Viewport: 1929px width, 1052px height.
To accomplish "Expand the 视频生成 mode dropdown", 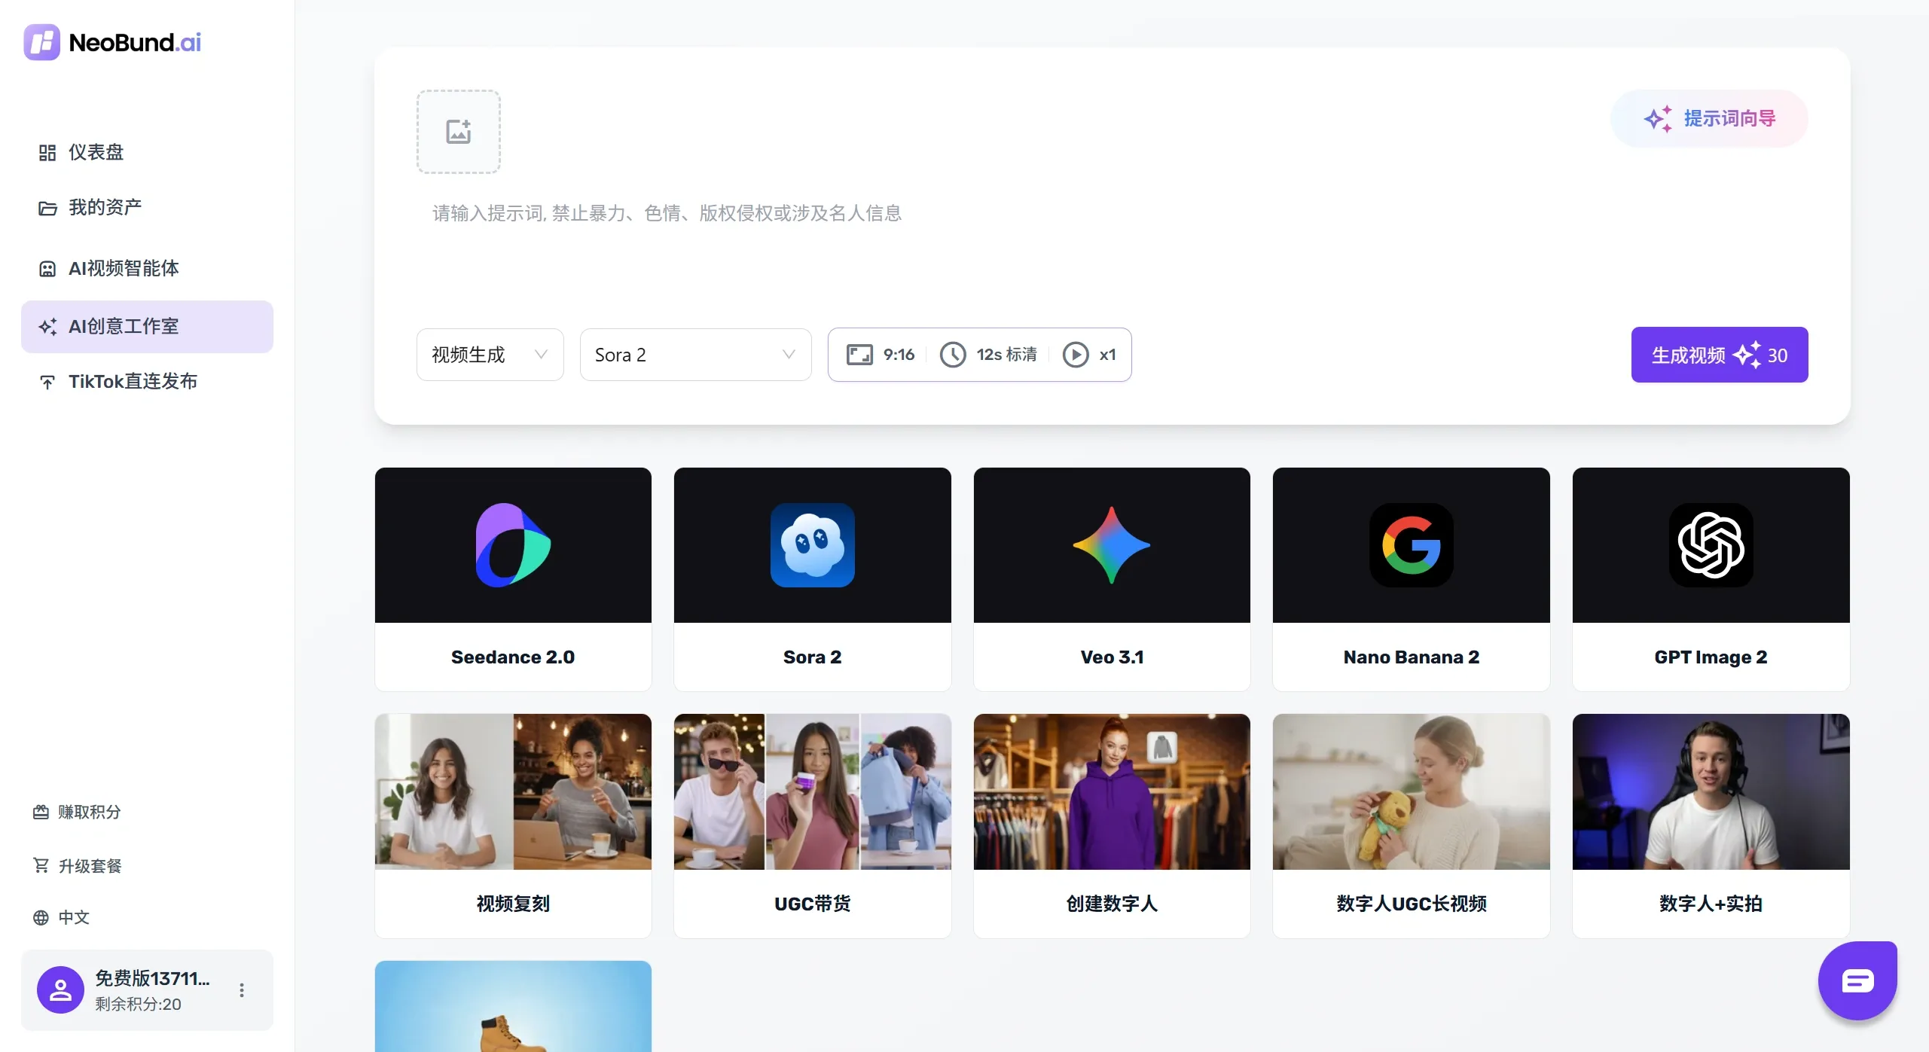I will click(490, 355).
